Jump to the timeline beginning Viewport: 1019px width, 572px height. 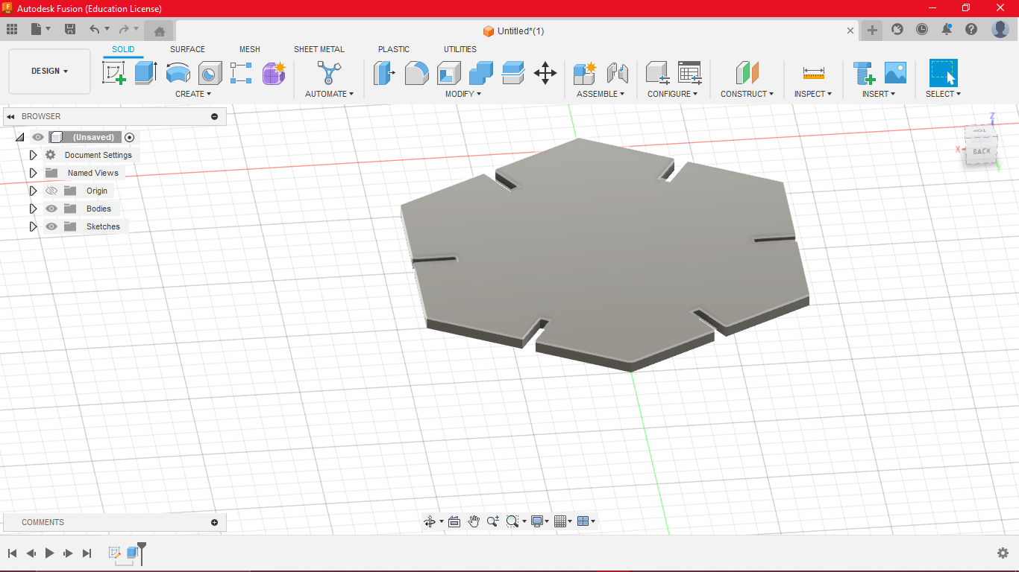click(x=12, y=553)
